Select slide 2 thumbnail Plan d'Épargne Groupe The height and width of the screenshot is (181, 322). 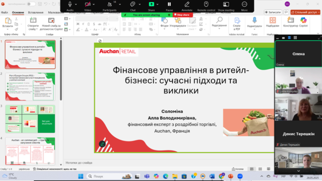pyautogui.click(x=30, y=87)
